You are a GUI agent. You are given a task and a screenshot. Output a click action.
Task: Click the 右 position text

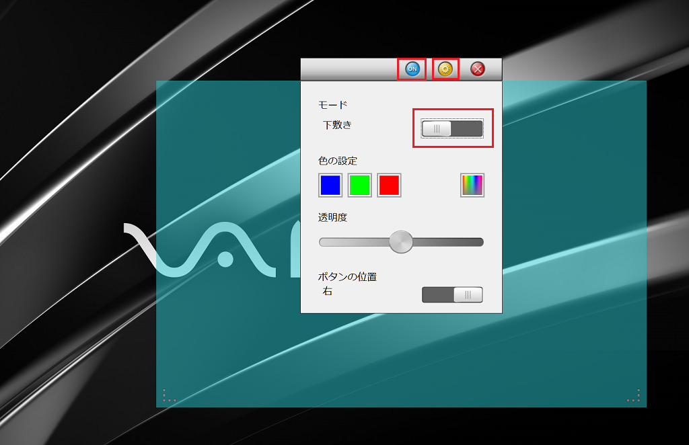(x=328, y=291)
